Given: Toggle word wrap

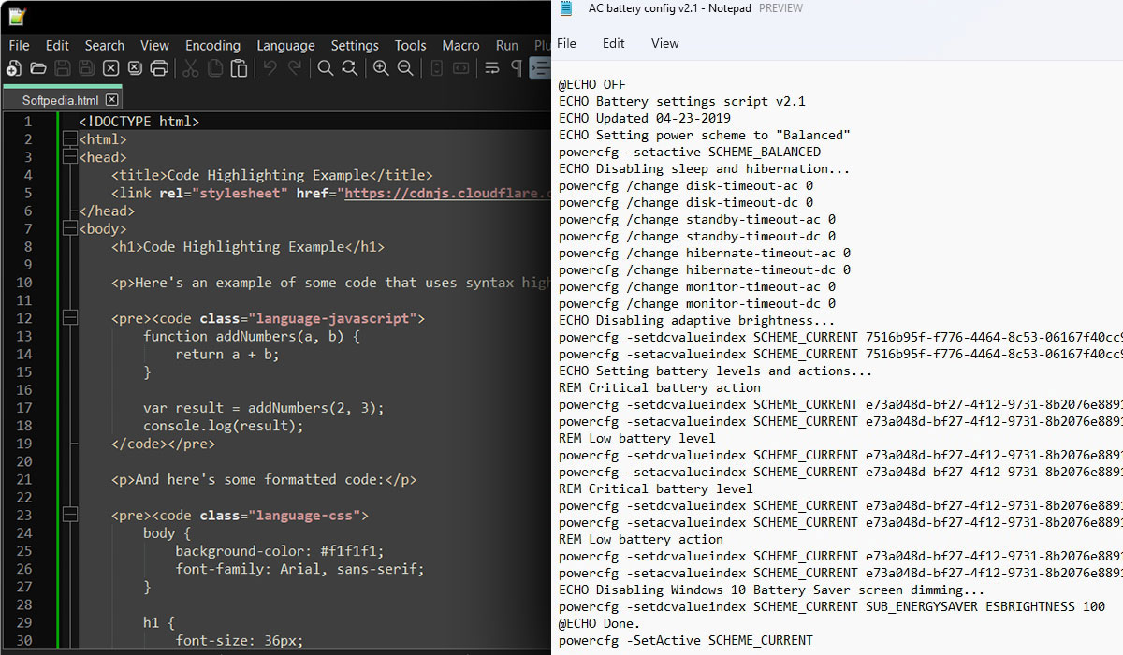Looking at the screenshot, I should tap(491, 67).
